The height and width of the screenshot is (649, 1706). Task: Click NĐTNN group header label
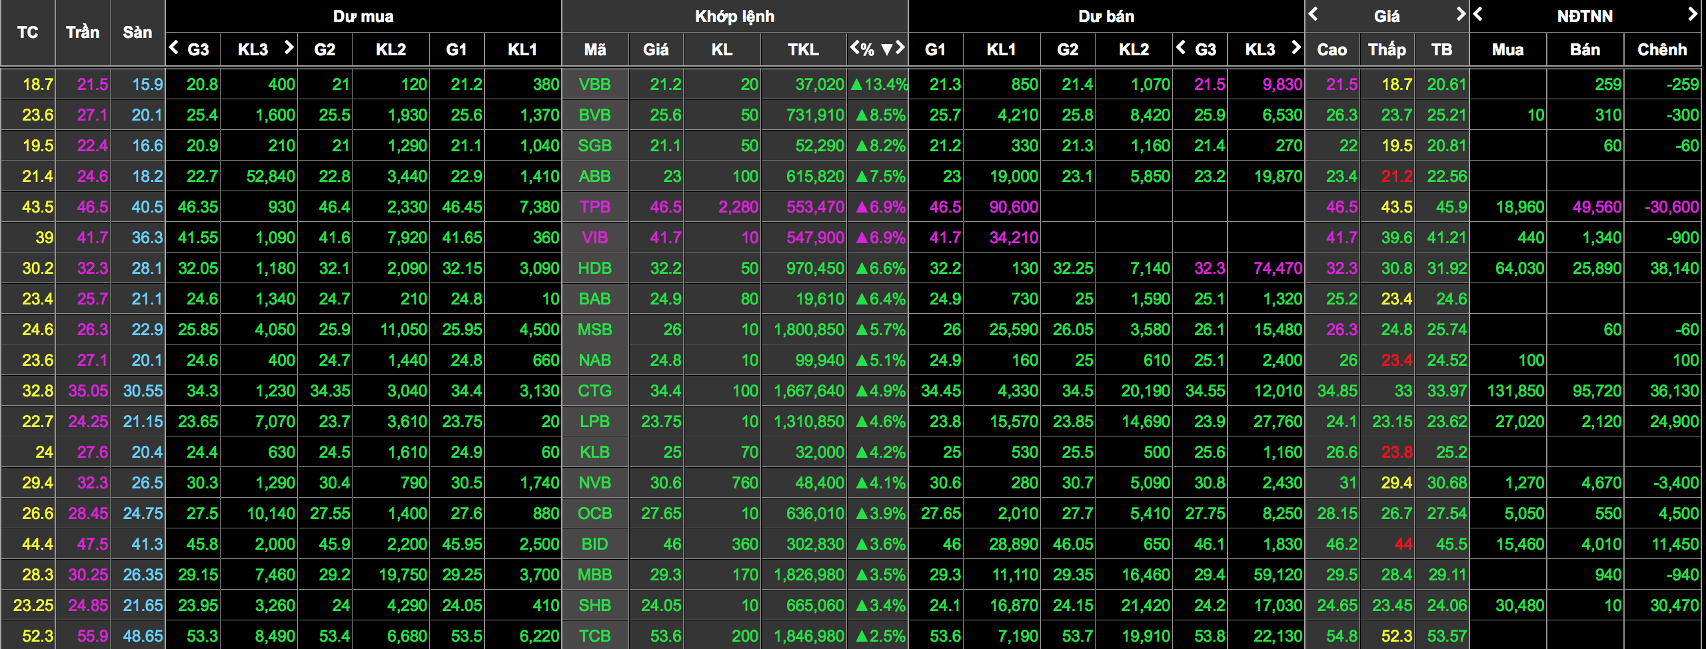[x=1585, y=16]
